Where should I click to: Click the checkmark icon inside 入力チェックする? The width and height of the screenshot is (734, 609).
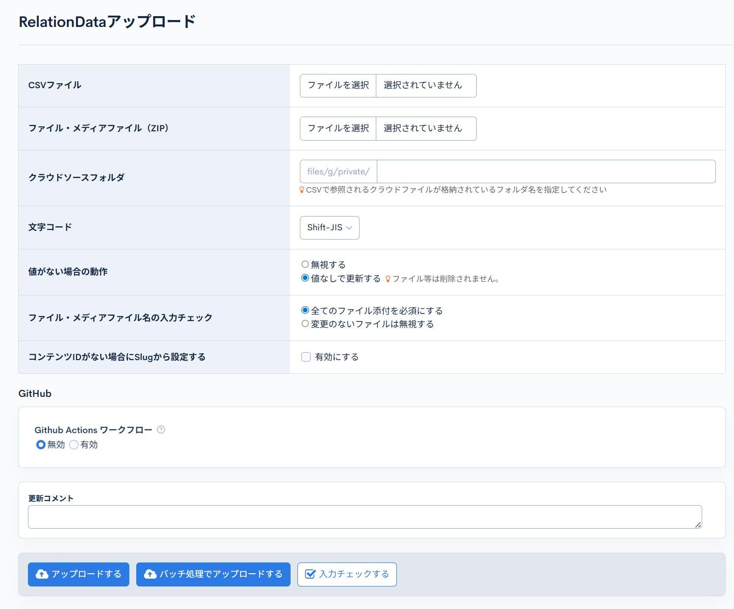tap(310, 574)
